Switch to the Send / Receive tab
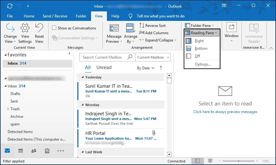The height and width of the screenshot is (165, 276). [x=55, y=16]
